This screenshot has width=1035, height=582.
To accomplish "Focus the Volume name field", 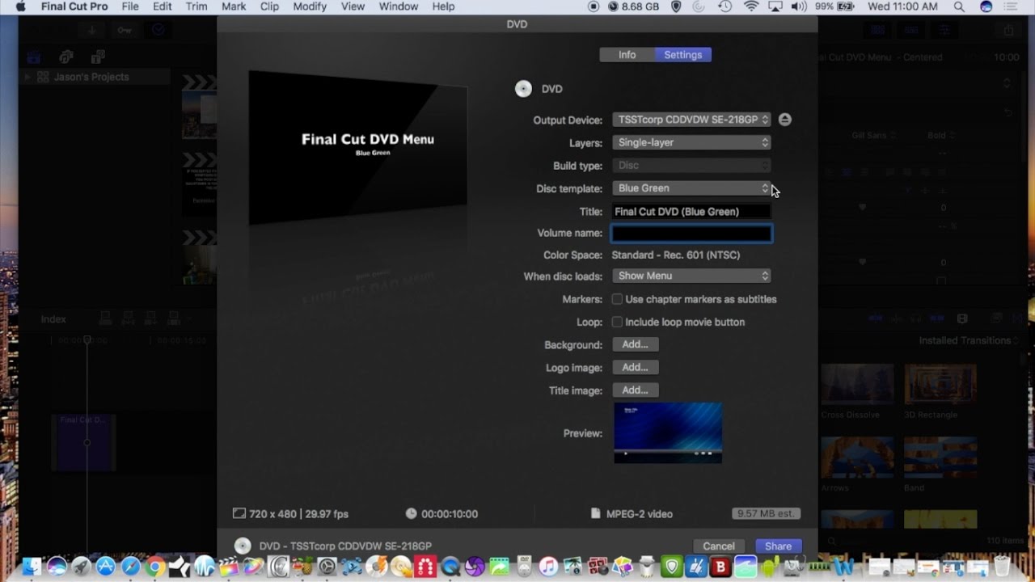I will point(691,234).
